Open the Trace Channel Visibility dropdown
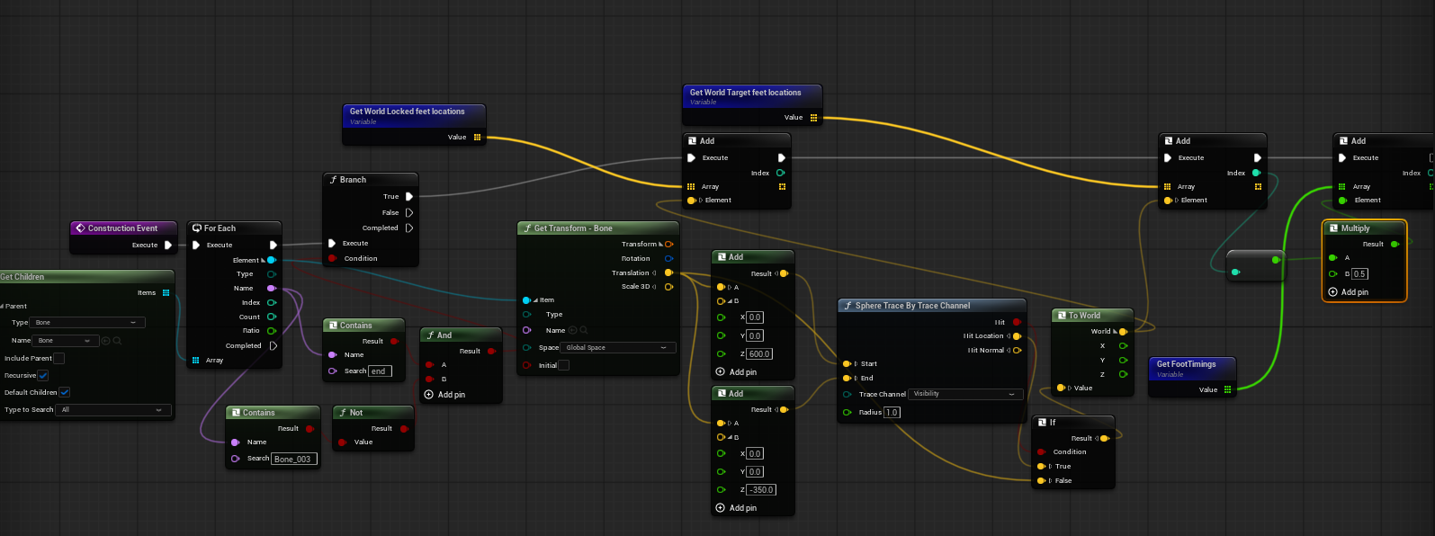 click(964, 394)
